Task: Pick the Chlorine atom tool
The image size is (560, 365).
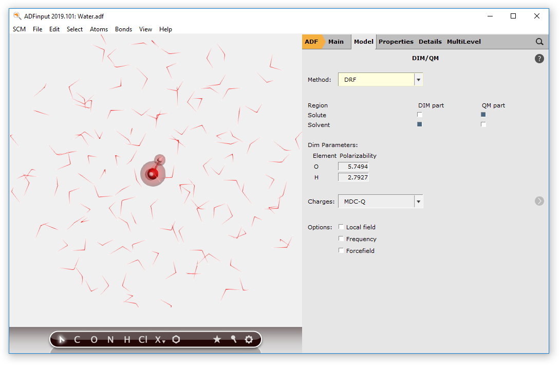Action: [143, 340]
